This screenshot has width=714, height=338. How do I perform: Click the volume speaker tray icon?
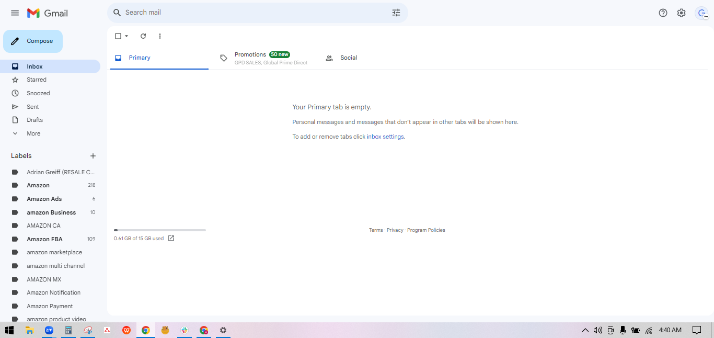coord(598,330)
